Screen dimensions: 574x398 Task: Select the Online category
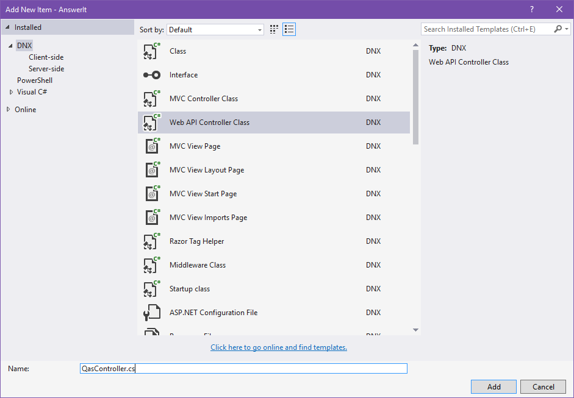25,109
